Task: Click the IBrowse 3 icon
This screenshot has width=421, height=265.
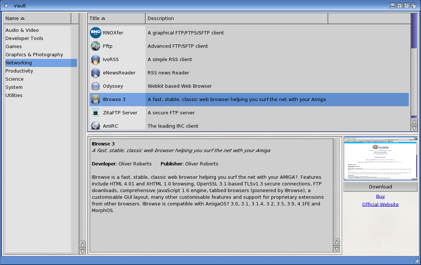Action: pos(96,100)
